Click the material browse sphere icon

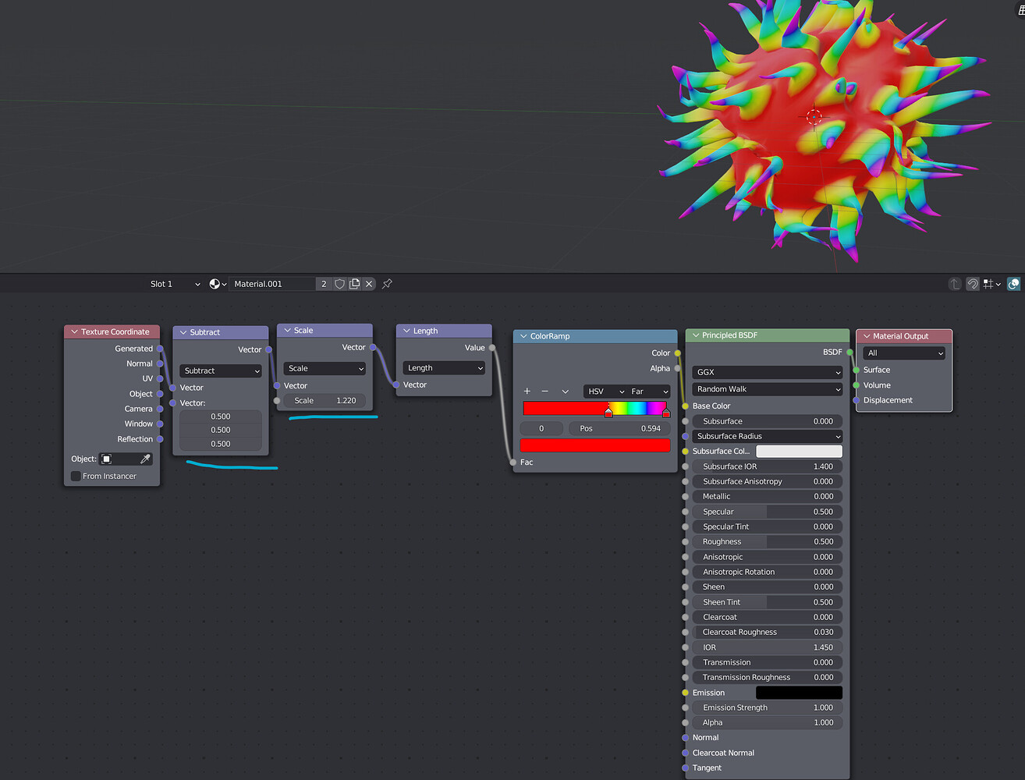(x=218, y=284)
